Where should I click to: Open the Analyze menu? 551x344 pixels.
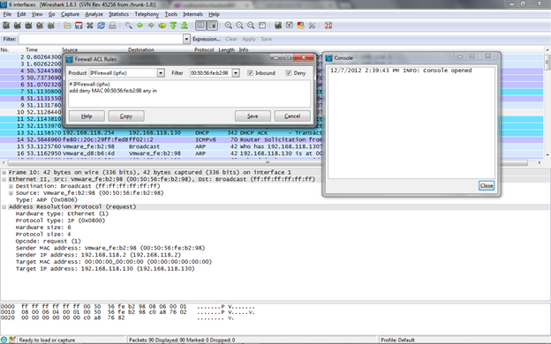[94, 14]
